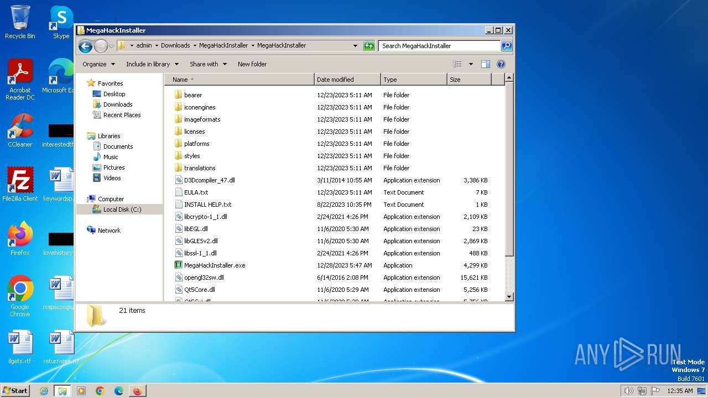Select the INSTALL HELP.txt file

pyautogui.click(x=207, y=205)
